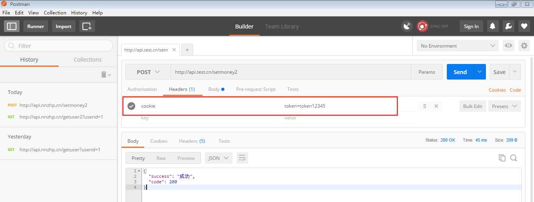Viewport: 534px width, 202px height.
Task: Expand the Send button arrow options
Action: click(480, 72)
